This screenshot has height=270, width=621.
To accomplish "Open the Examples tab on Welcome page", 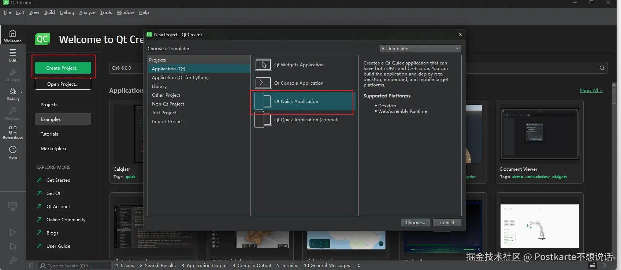I will (63, 119).
